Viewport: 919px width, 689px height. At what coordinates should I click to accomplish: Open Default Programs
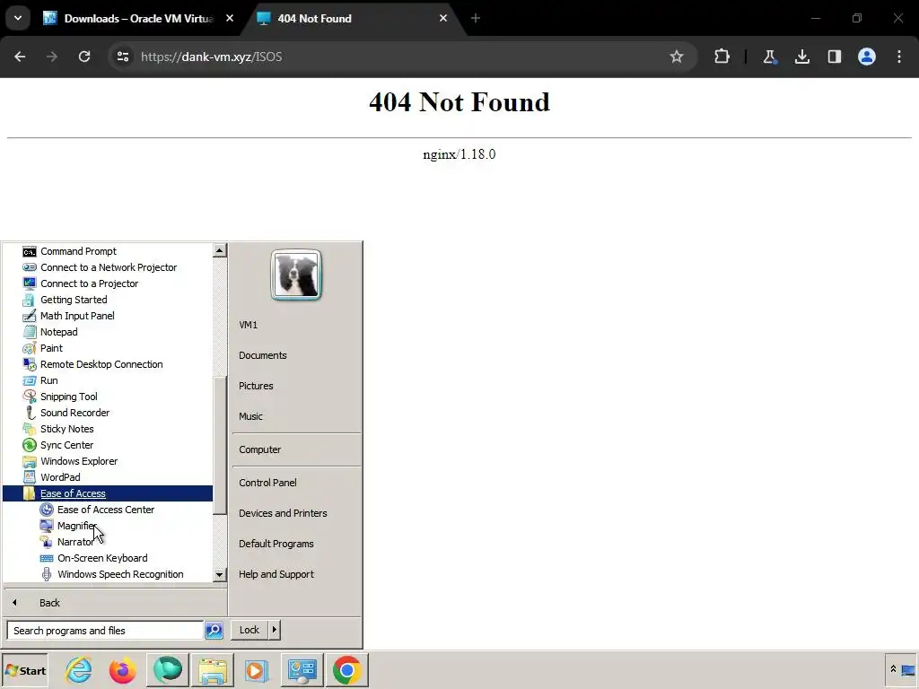click(x=276, y=544)
